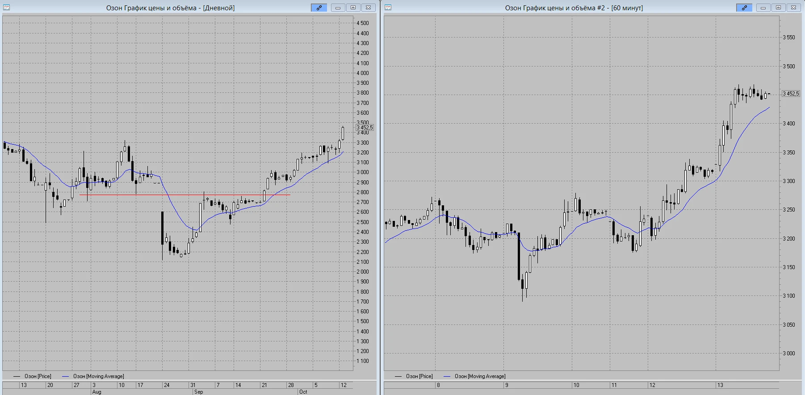Click the 2 000 price label on the daily chart axis
Screen dimensions: 805x395
tap(363, 272)
